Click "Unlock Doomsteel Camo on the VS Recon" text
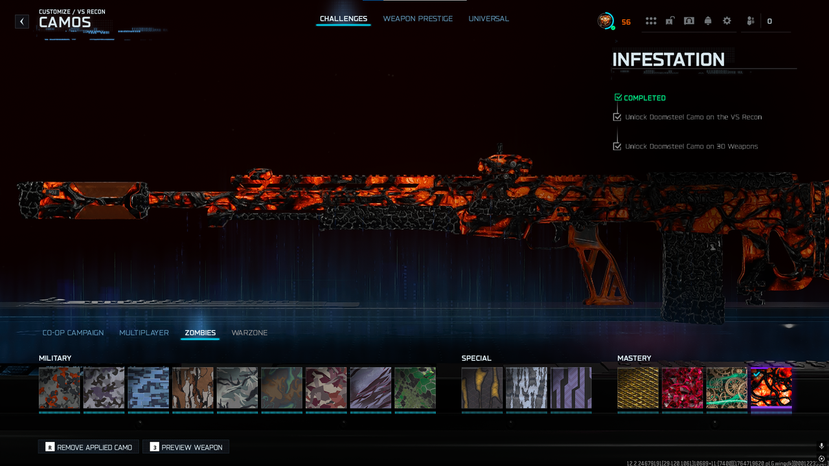The height and width of the screenshot is (466, 829). [x=693, y=117]
